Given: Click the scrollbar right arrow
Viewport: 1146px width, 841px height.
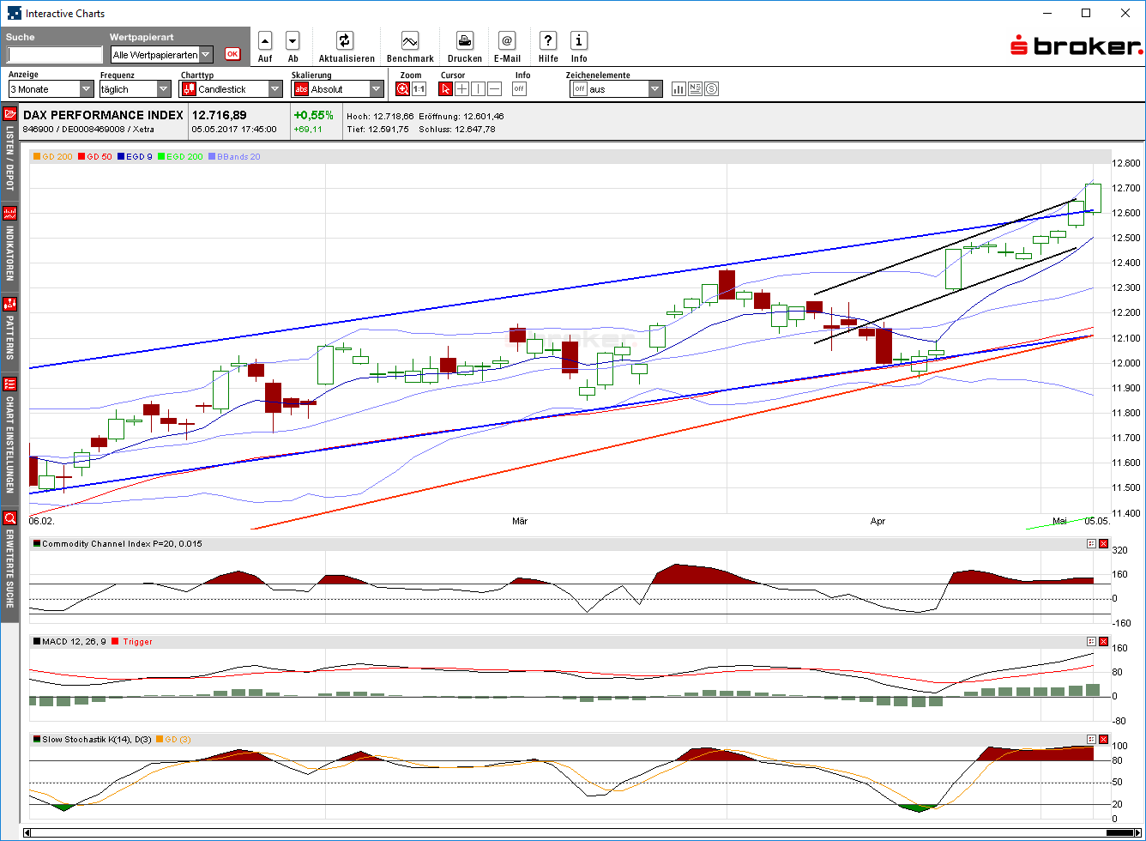Looking at the screenshot, I should pyautogui.click(x=1137, y=832).
